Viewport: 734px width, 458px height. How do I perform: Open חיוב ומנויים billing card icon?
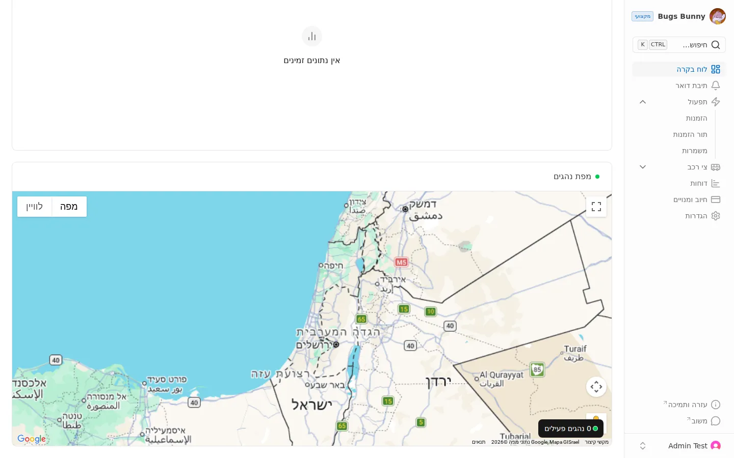click(716, 199)
